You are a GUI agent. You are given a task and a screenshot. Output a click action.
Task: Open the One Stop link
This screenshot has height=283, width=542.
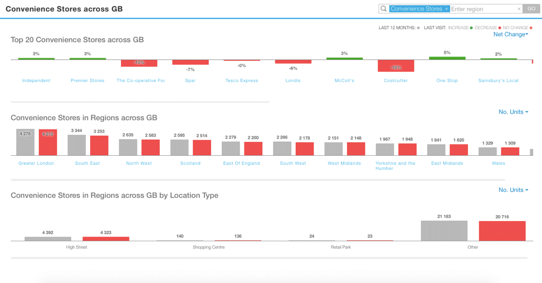click(447, 80)
